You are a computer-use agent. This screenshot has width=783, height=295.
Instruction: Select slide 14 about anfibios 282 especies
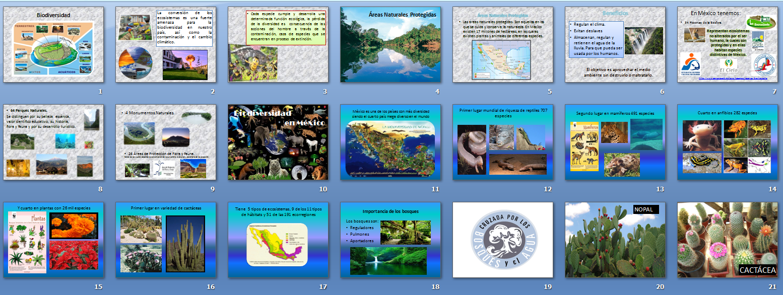coord(728,142)
